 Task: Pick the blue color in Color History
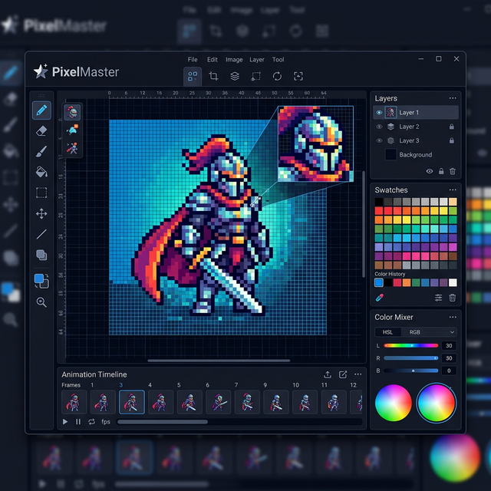tap(379, 283)
